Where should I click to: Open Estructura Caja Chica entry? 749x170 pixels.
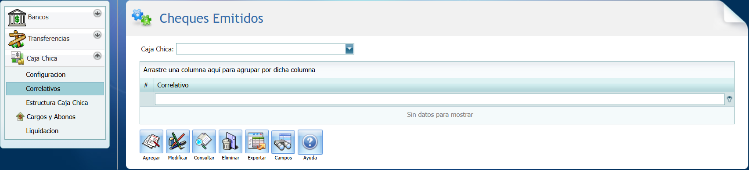[x=57, y=103]
